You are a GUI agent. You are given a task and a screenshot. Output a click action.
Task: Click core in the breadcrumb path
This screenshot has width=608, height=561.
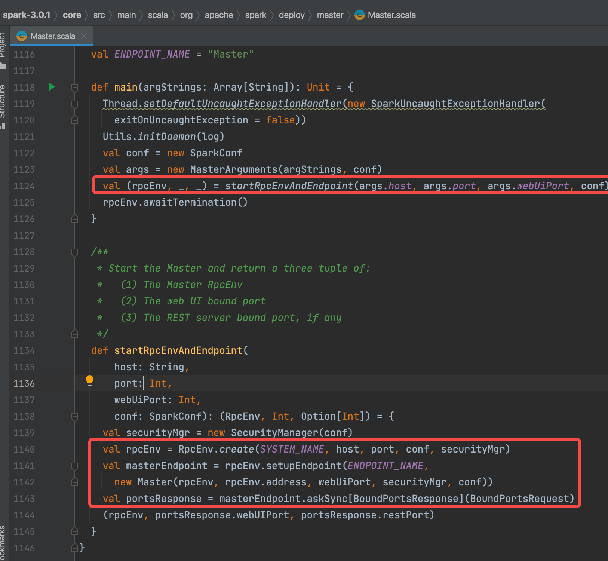72,15
